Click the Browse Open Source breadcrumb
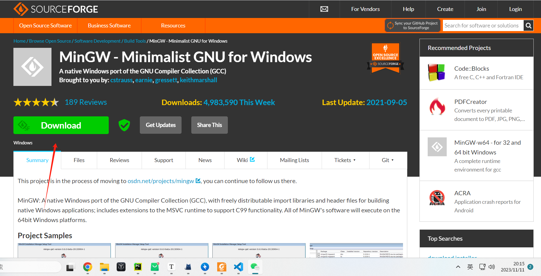This screenshot has height=276, width=541. point(50,41)
